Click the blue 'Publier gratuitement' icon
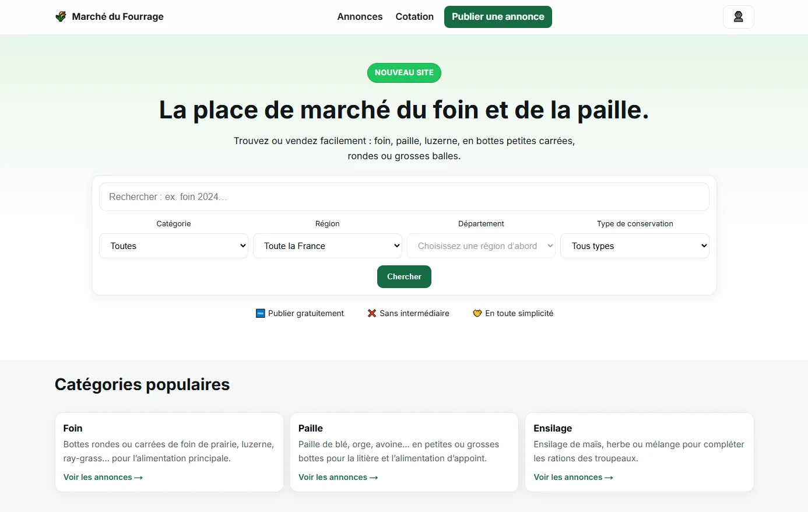This screenshot has width=808, height=512. coord(259,313)
